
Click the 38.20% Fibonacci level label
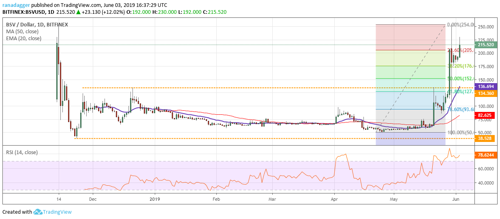coord(460,66)
